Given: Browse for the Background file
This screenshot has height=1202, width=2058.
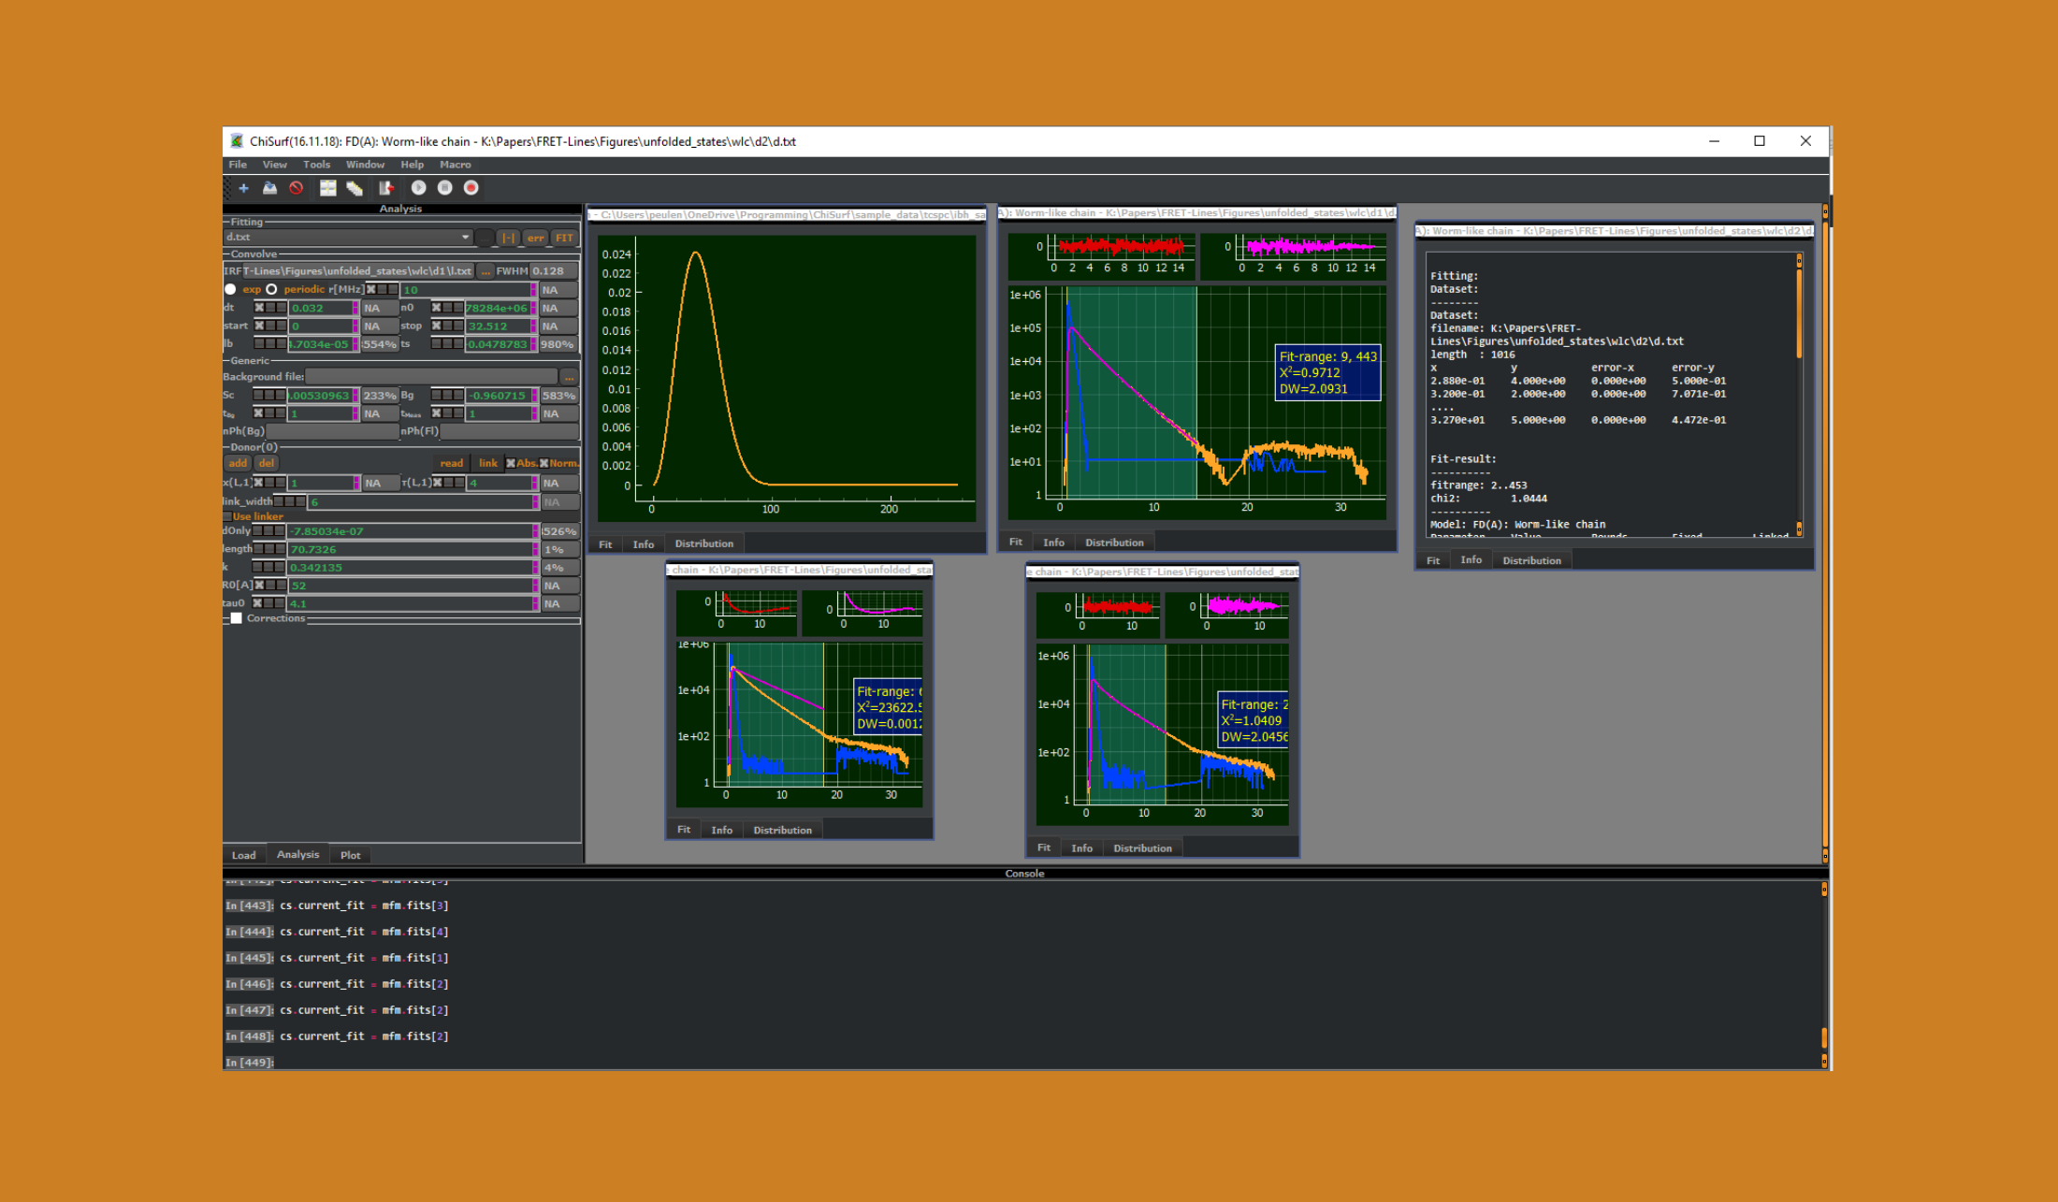Looking at the screenshot, I should click(x=569, y=377).
